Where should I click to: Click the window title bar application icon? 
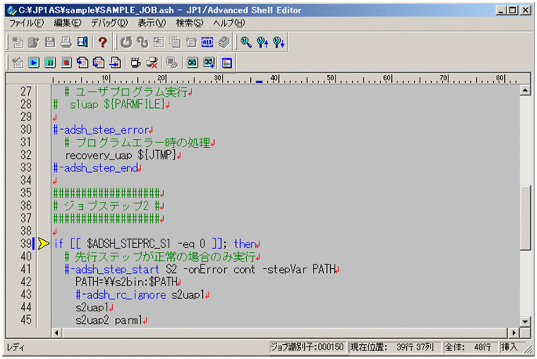[x=13, y=11]
